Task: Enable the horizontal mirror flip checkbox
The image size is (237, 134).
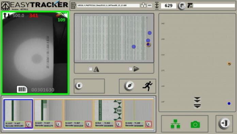Action: click(90, 69)
